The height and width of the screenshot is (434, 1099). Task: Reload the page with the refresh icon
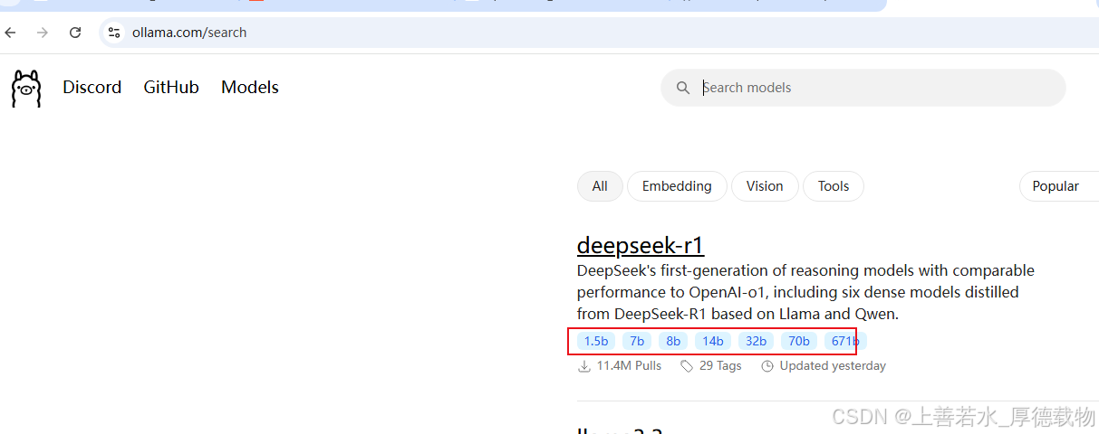tap(75, 33)
